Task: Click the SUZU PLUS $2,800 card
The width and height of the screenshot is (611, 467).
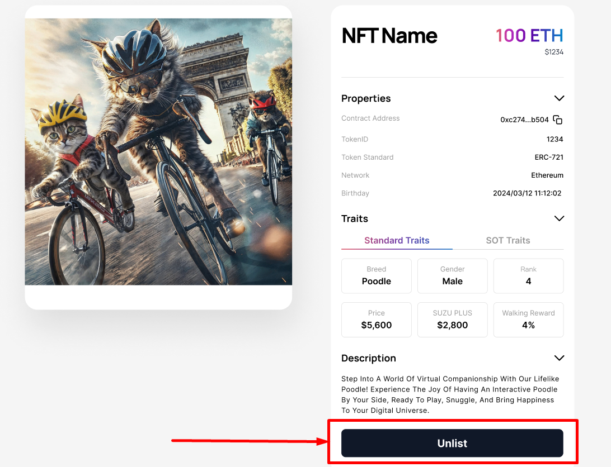Action: (x=452, y=320)
